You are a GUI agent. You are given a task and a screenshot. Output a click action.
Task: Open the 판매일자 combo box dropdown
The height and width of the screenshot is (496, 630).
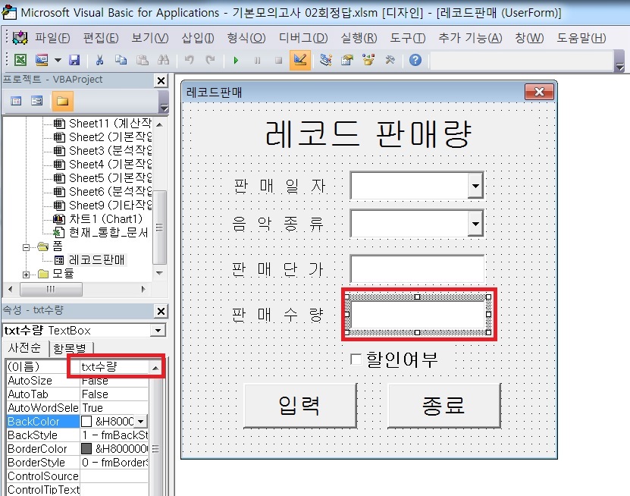click(475, 184)
